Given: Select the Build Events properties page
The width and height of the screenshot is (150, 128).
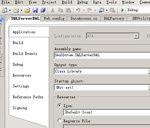Looking at the screenshot, I should [x=29, y=54].
